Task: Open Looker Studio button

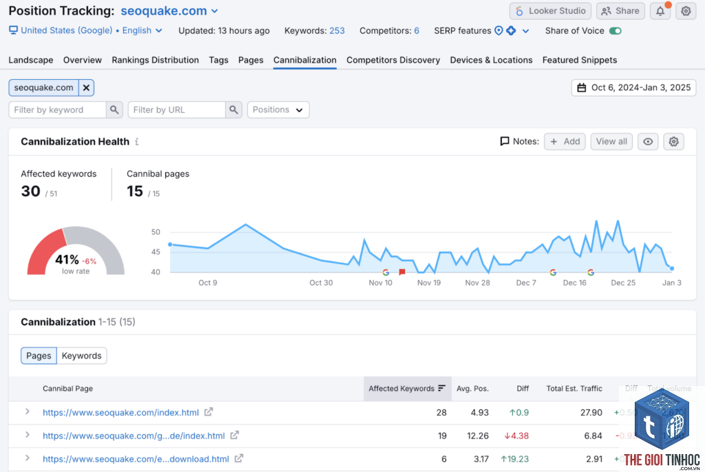Action: 550,11
